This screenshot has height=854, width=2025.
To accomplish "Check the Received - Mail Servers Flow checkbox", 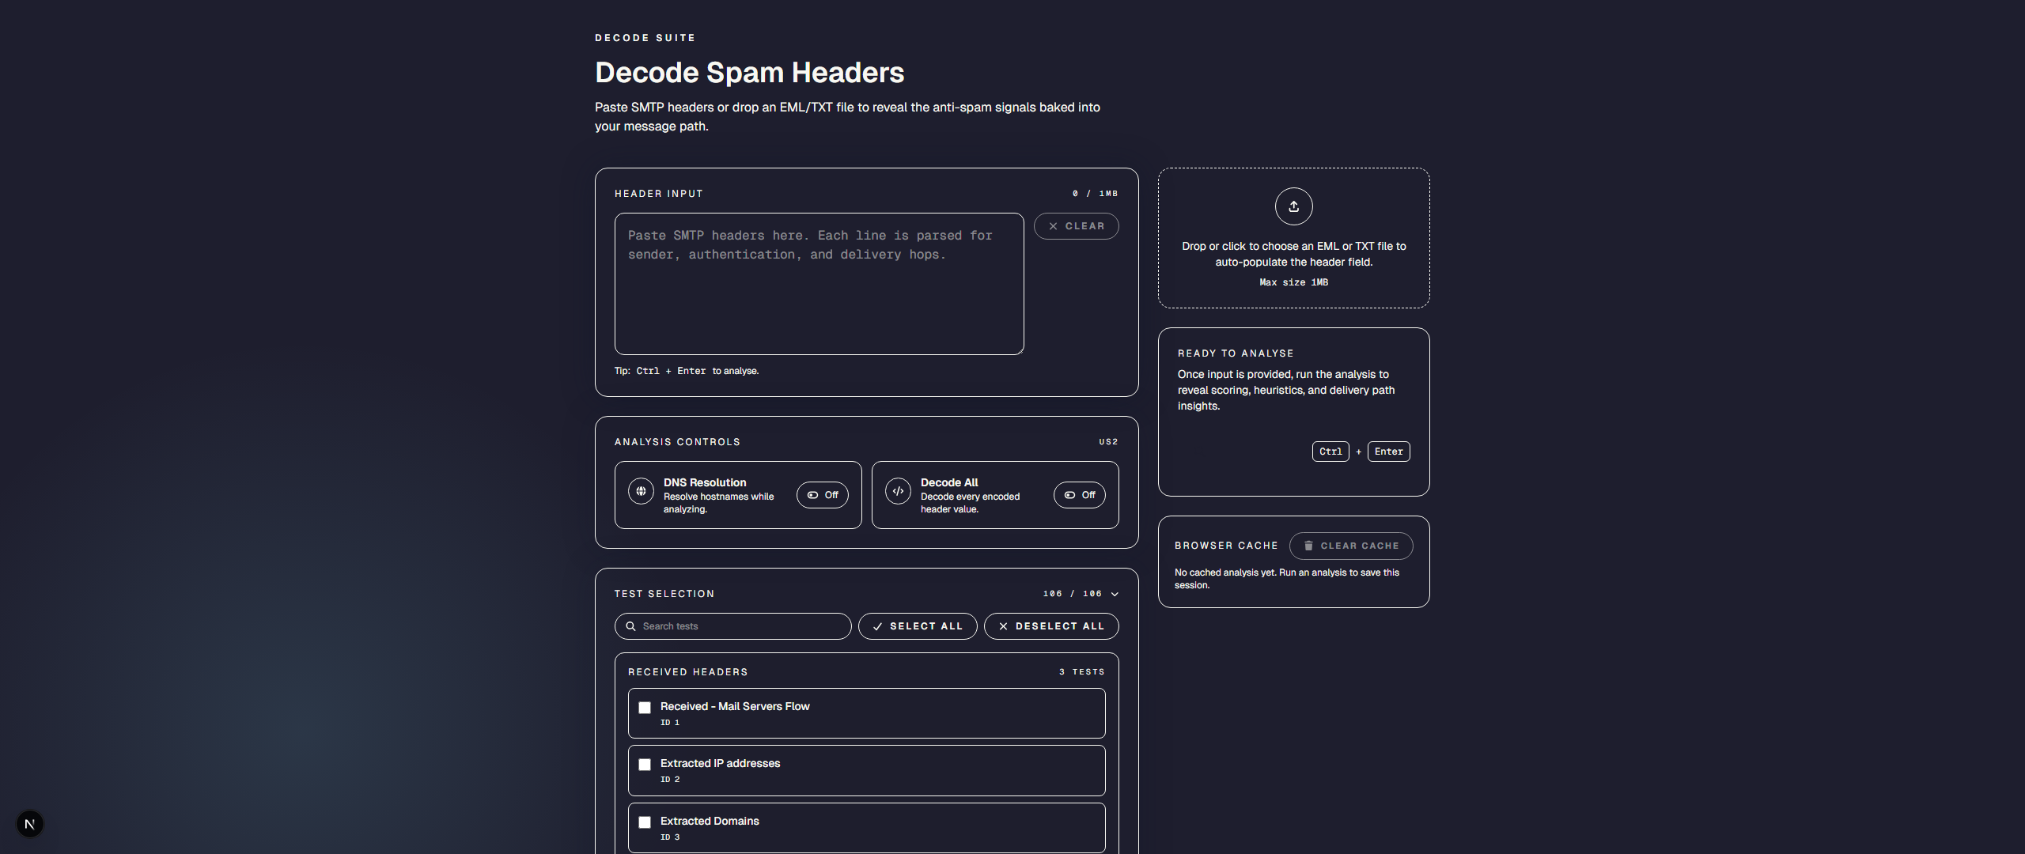I will [645, 708].
